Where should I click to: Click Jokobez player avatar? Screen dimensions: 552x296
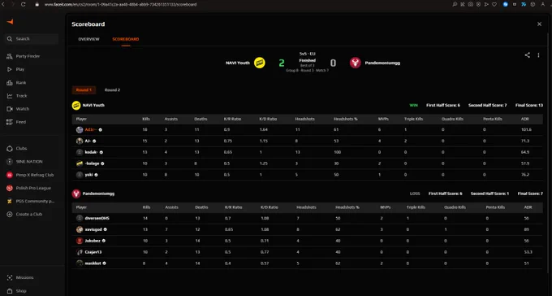pyautogui.click(x=80, y=241)
